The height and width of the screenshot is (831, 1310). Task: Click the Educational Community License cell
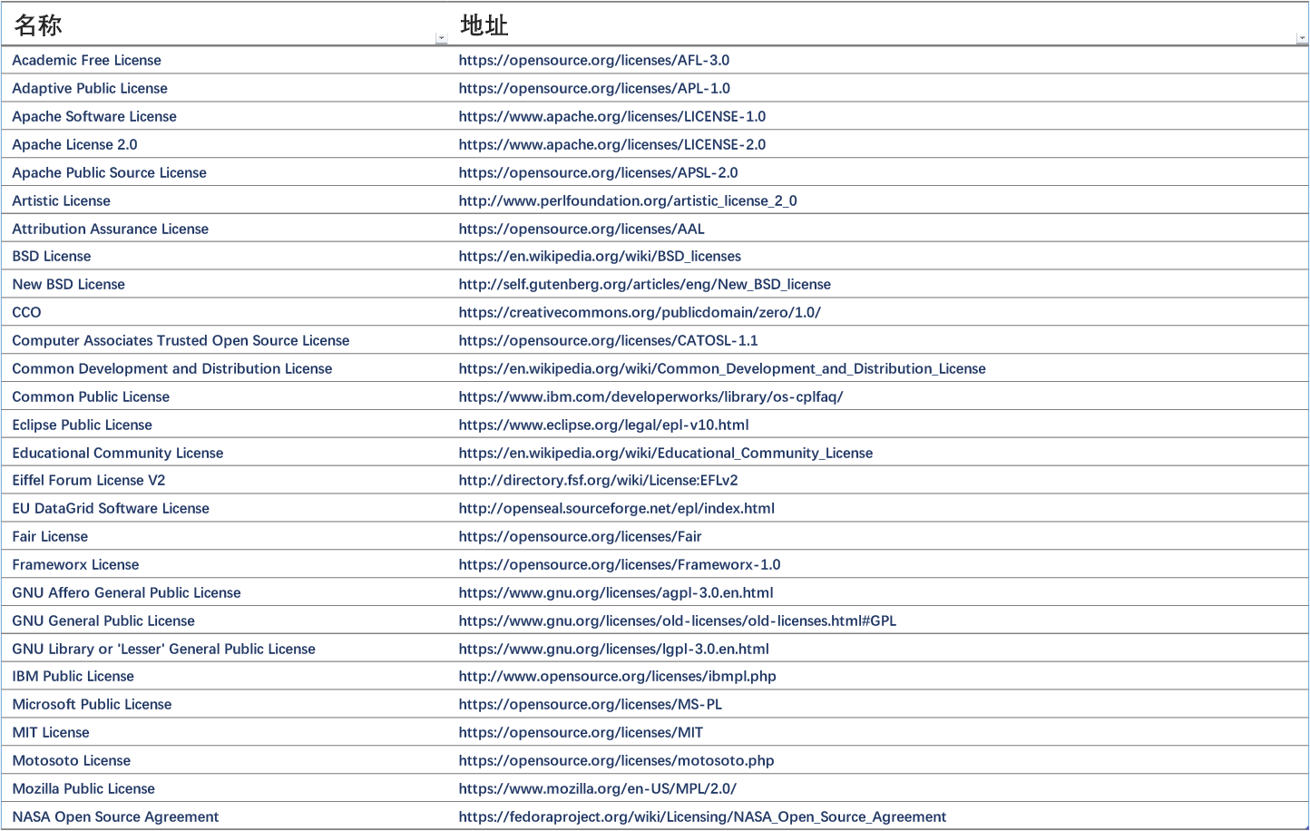pyautogui.click(x=118, y=453)
